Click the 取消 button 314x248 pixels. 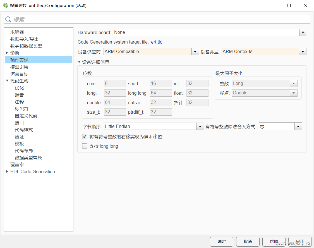(x=248, y=242)
